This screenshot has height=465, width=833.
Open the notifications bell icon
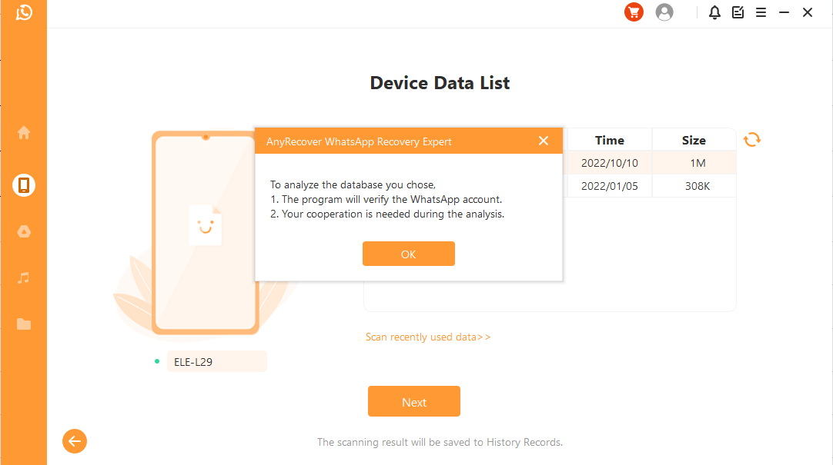pyautogui.click(x=714, y=12)
